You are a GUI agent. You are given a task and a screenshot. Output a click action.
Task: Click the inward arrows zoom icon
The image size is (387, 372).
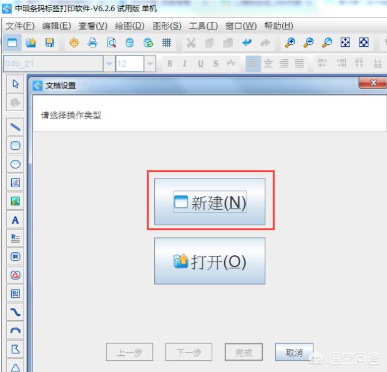click(x=364, y=42)
